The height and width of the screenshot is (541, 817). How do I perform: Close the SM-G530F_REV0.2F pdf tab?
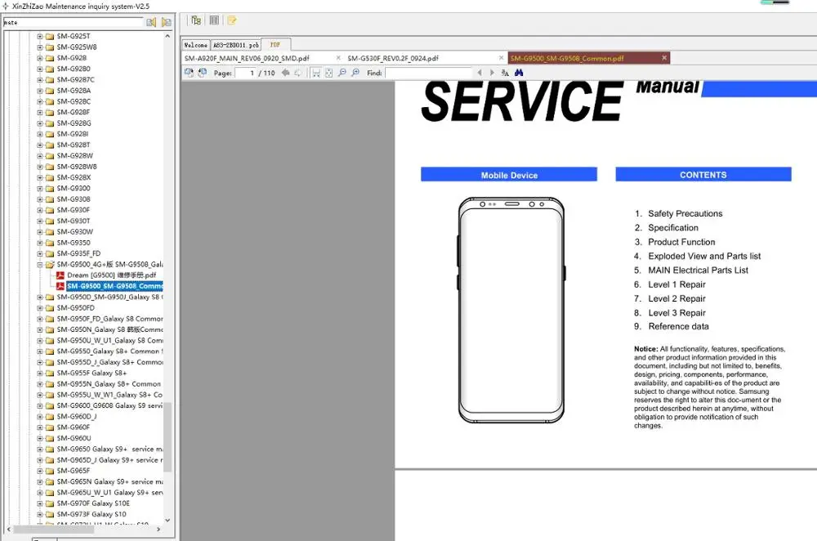(502, 58)
